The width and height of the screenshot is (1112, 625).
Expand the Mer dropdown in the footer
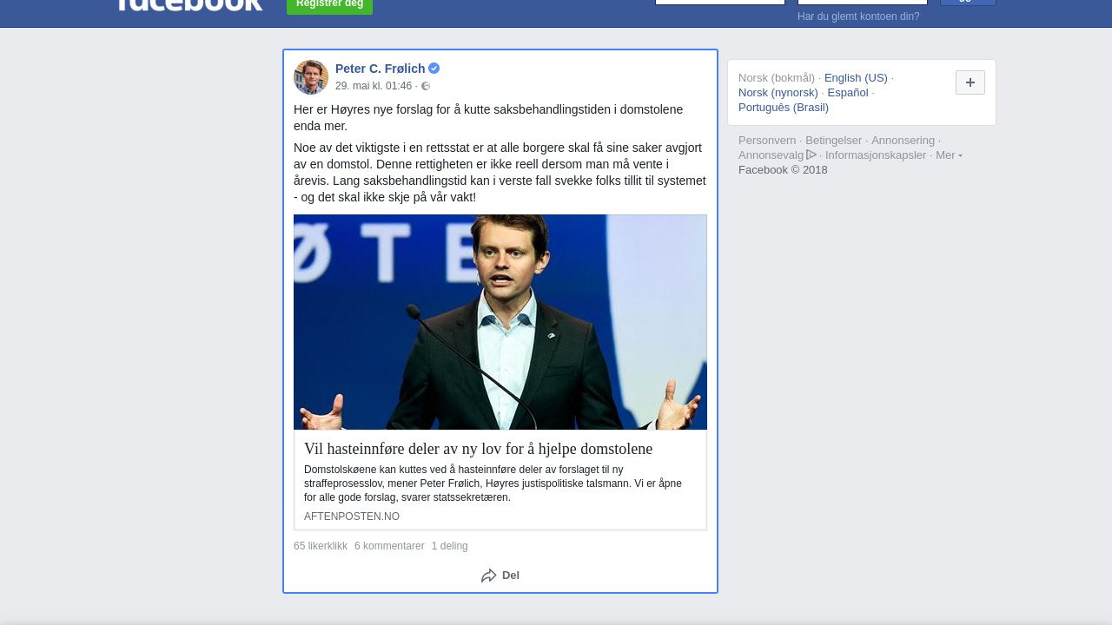click(949, 155)
